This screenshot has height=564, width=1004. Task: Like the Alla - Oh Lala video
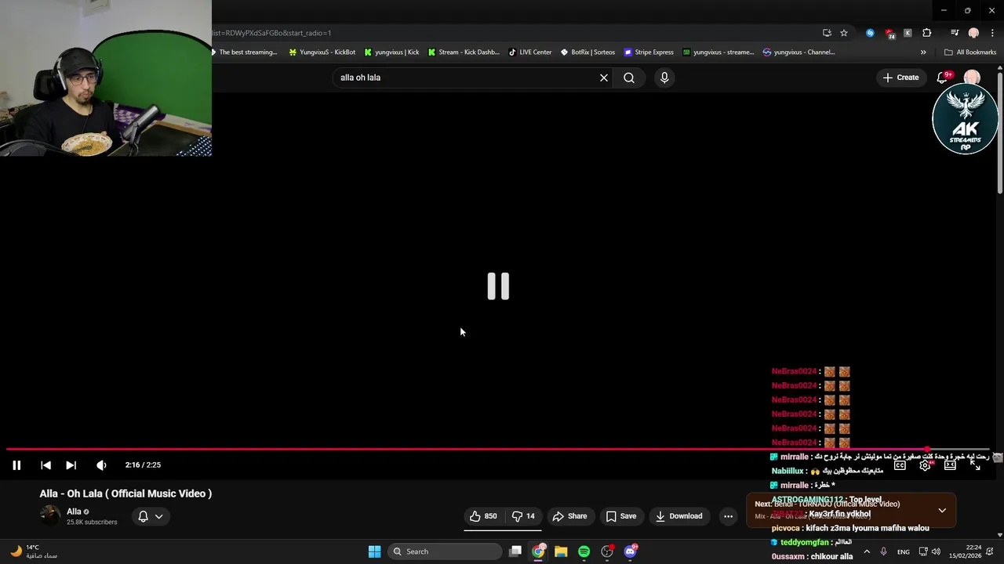click(x=483, y=516)
